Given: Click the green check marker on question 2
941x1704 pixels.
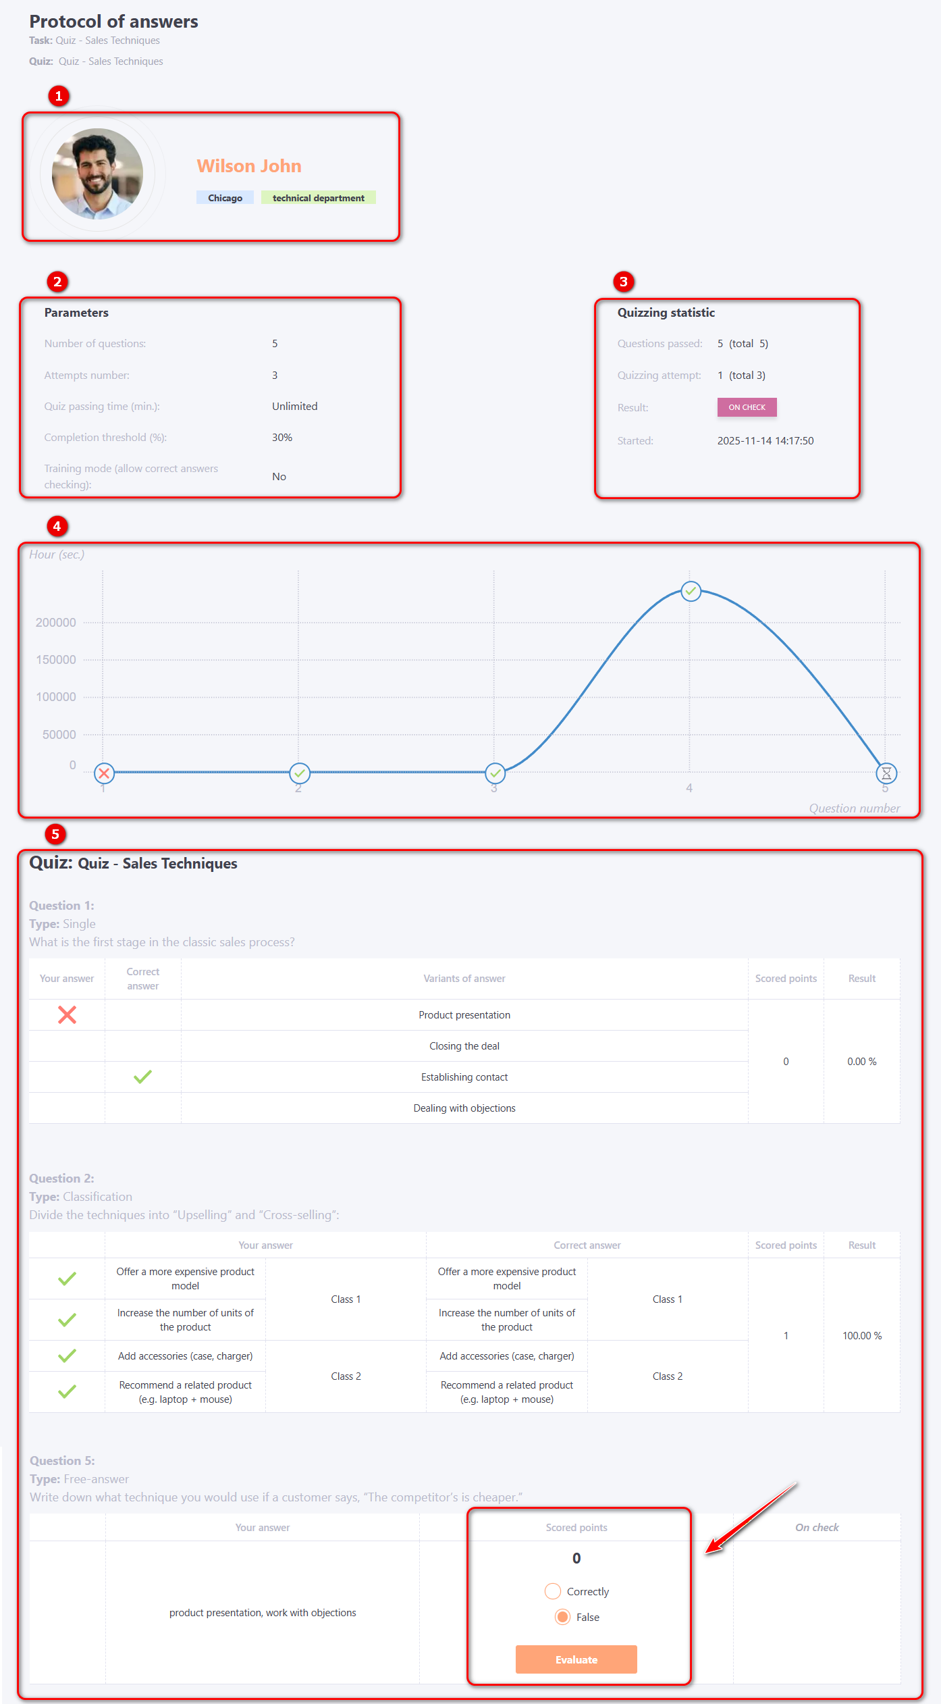Looking at the screenshot, I should point(299,773).
